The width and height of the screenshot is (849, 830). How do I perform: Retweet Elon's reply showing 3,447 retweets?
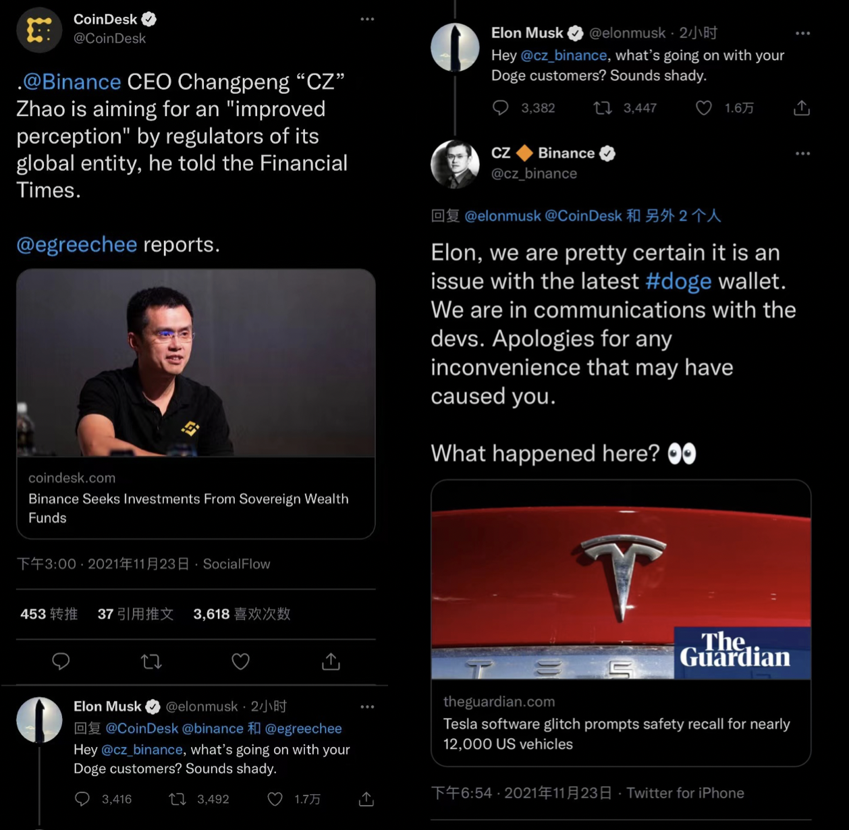pos(603,108)
